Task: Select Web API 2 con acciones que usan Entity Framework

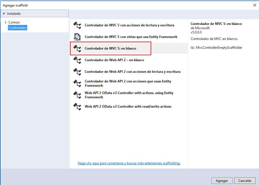Action: 128,83
